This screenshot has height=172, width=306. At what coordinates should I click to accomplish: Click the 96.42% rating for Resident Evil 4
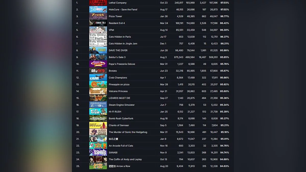coord(225,23)
